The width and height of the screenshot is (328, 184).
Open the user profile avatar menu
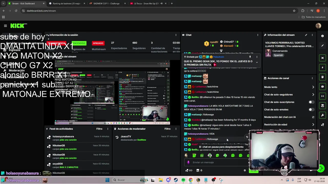tap(318, 26)
